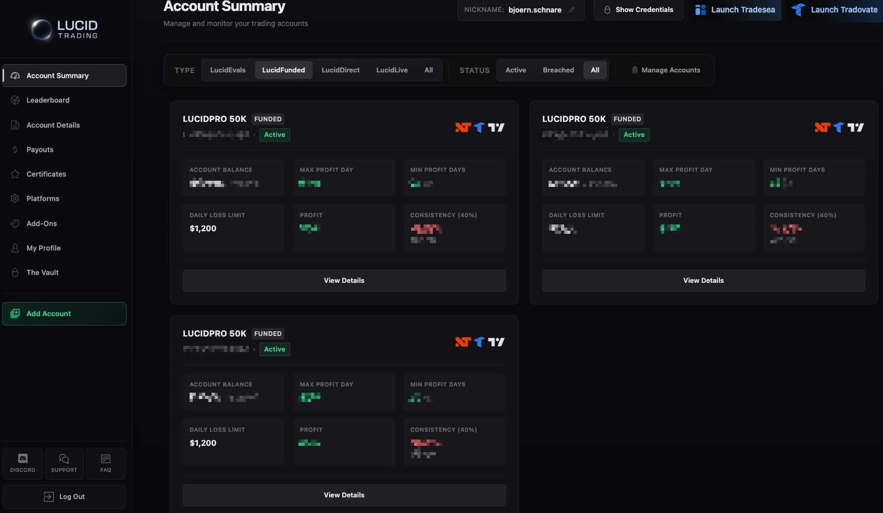Click the Add Account plus icon
The height and width of the screenshot is (513, 883).
[x=15, y=314]
